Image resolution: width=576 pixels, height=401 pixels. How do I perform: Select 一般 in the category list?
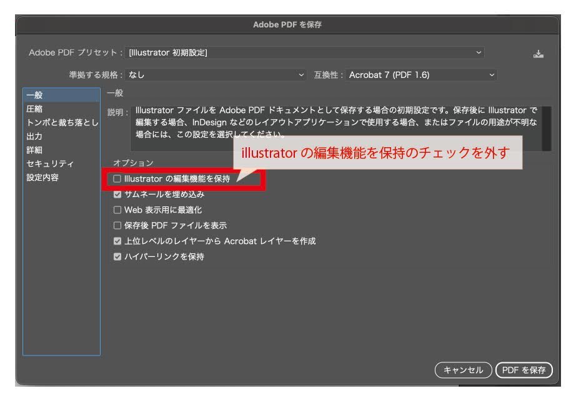[x=61, y=95]
